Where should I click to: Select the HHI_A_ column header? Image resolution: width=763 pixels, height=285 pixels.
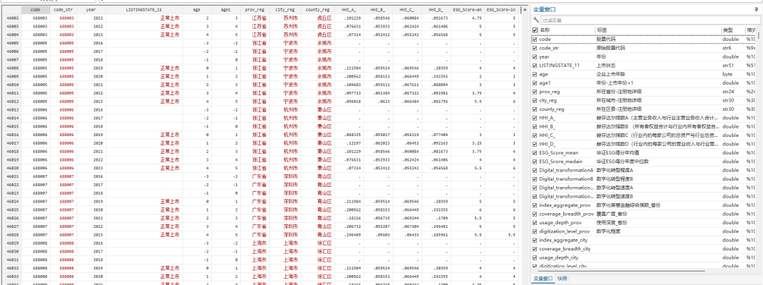coord(348,10)
